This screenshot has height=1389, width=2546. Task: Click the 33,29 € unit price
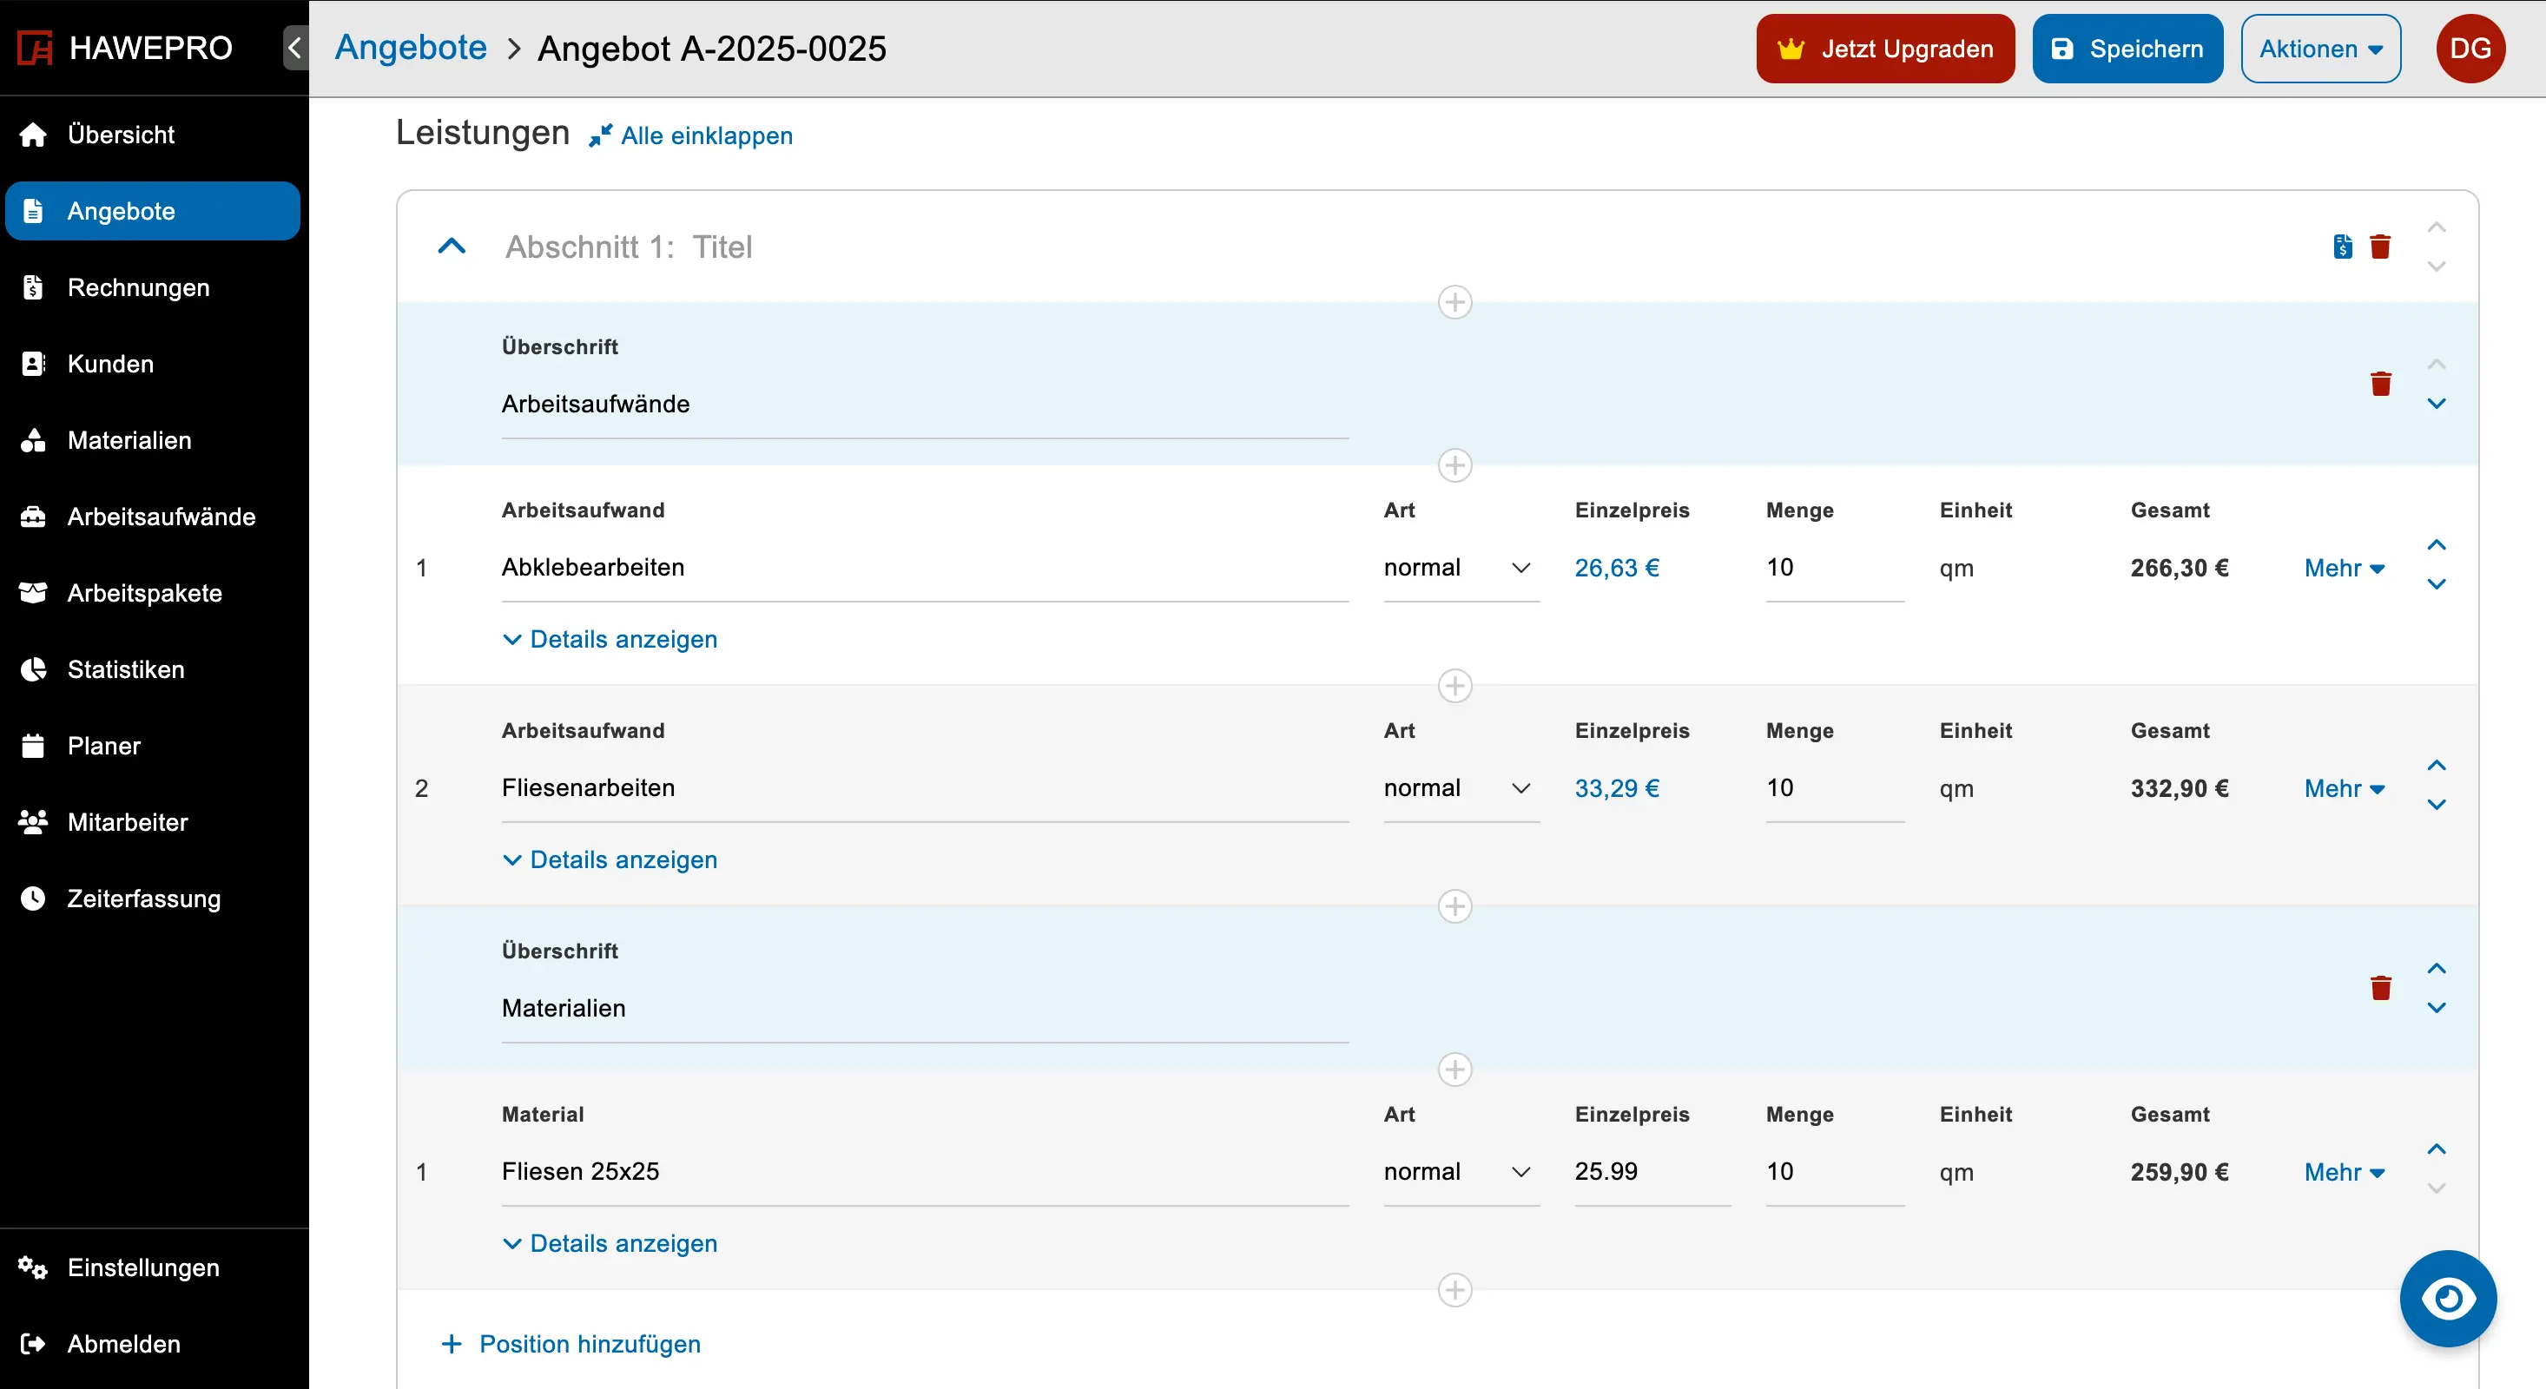coord(1617,788)
